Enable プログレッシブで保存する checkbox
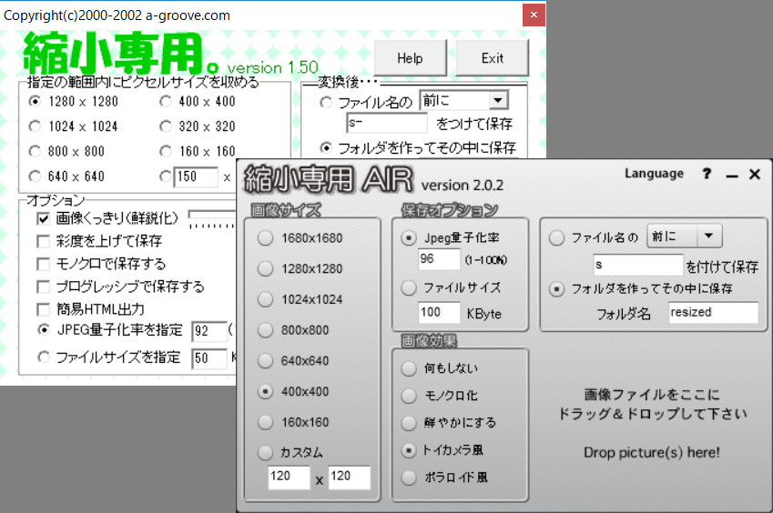 point(44,287)
